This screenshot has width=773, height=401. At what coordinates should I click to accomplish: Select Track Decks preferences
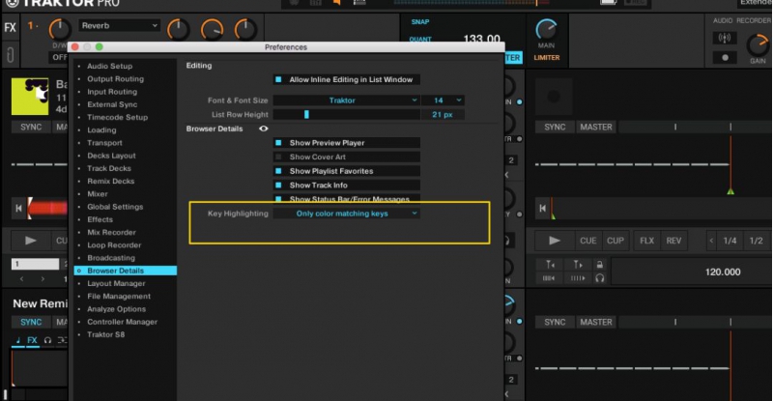pyautogui.click(x=109, y=169)
